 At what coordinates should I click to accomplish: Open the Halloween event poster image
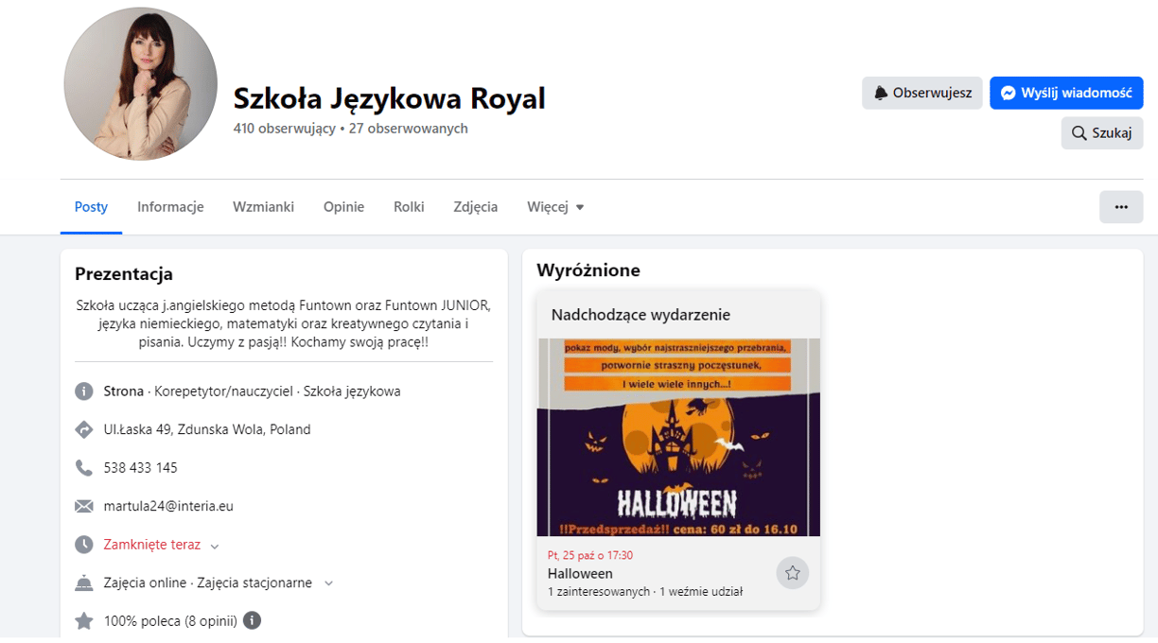tap(678, 438)
